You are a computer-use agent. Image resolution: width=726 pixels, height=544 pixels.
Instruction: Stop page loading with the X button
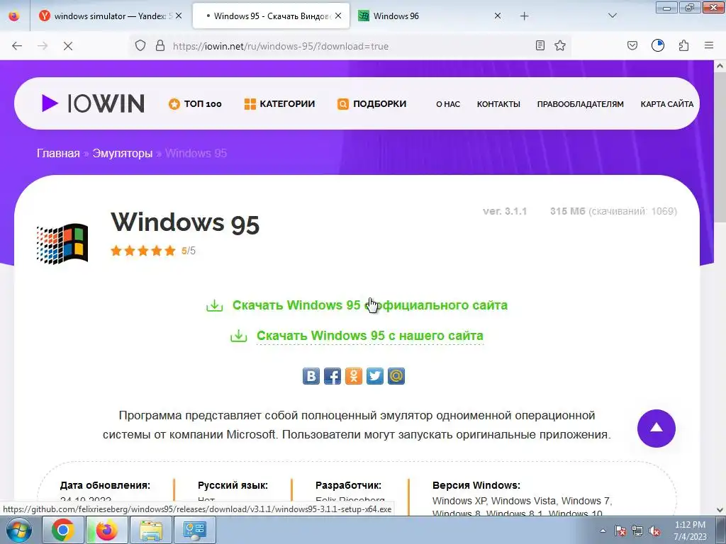(67, 46)
